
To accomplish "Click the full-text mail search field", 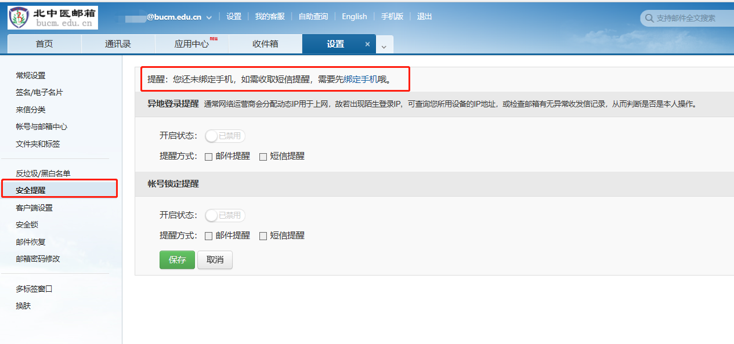I will coord(690,19).
